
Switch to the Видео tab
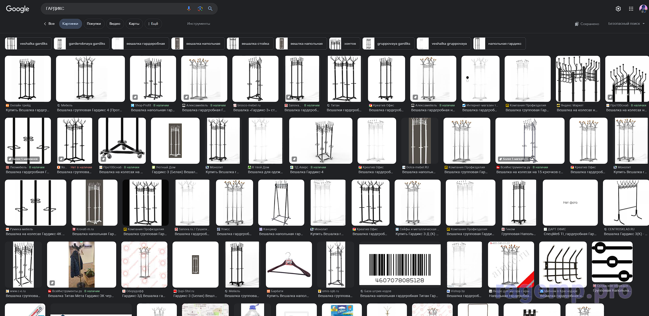tap(115, 24)
